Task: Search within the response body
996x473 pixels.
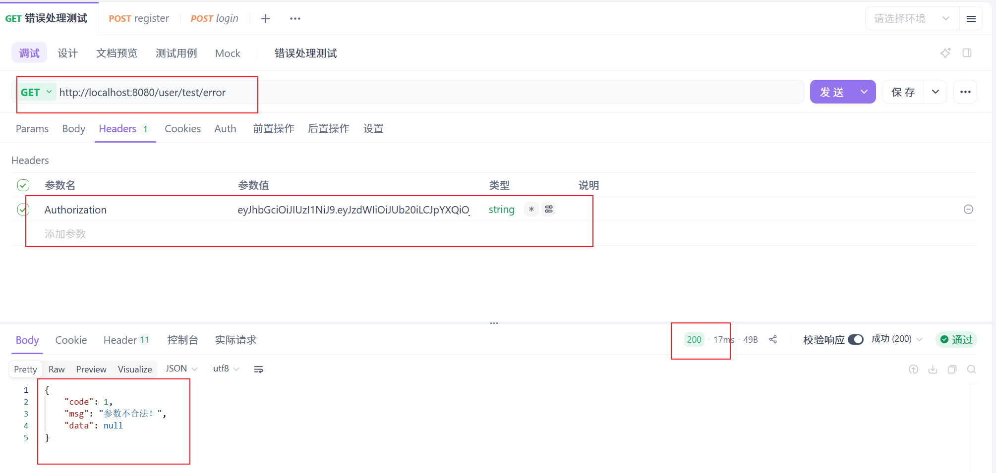Action: click(971, 369)
